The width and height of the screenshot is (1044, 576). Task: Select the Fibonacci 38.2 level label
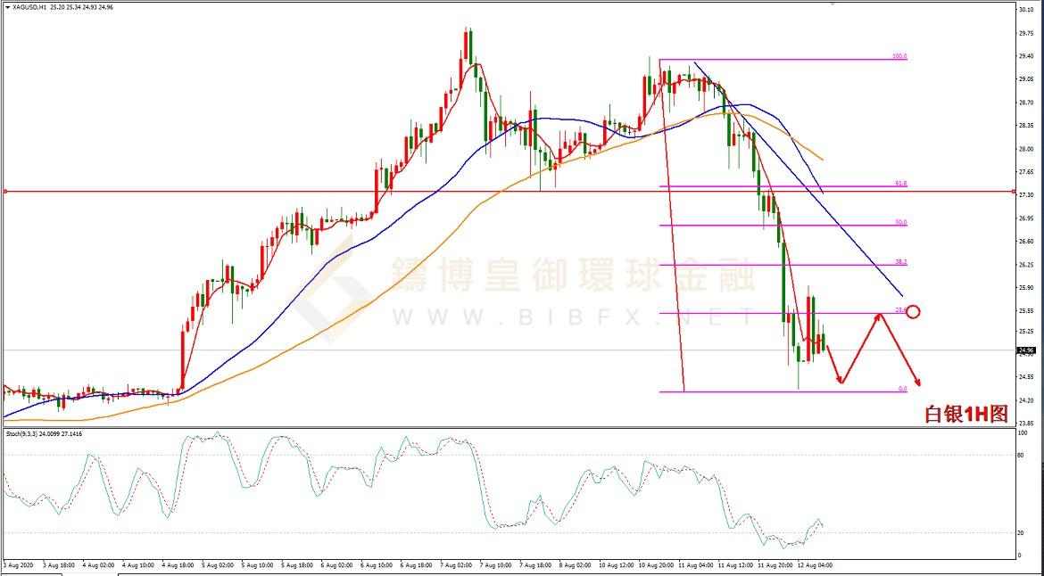point(900,262)
